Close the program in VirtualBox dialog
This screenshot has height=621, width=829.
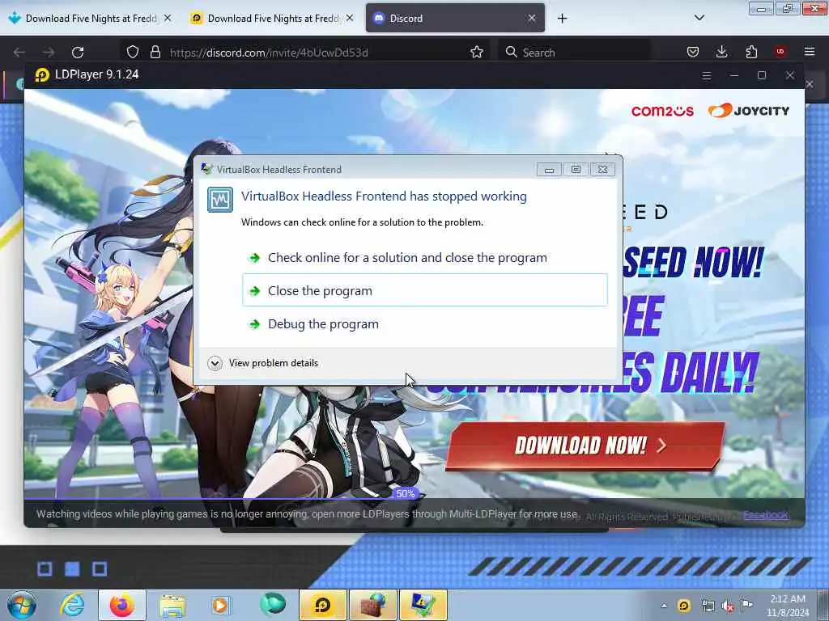(x=424, y=290)
